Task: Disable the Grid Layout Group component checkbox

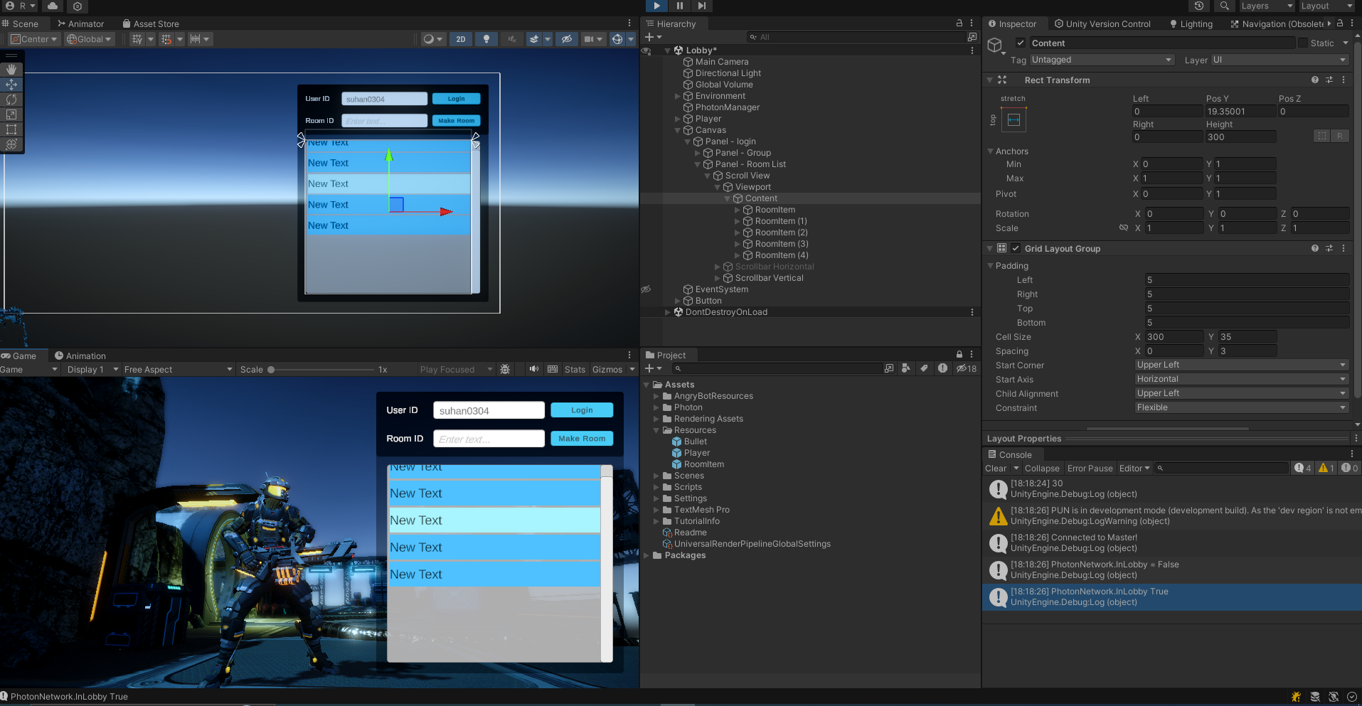Action: (1016, 249)
